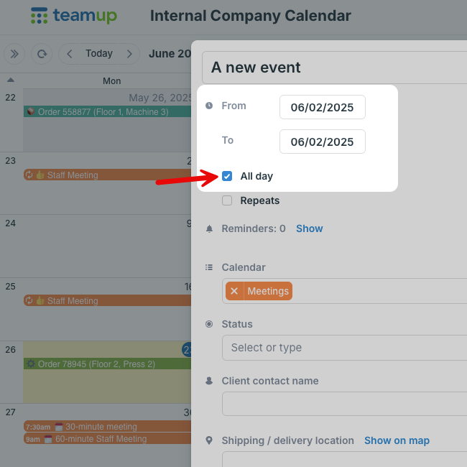
Task: Open the To date field
Action: (x=323, y=142)
